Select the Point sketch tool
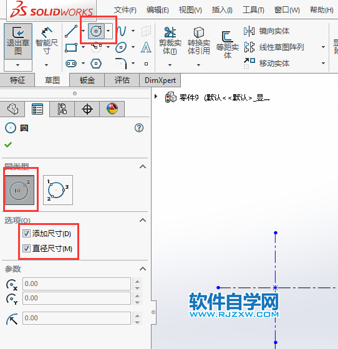The height and width of the screenshot is (349, 338). [146, 64]
